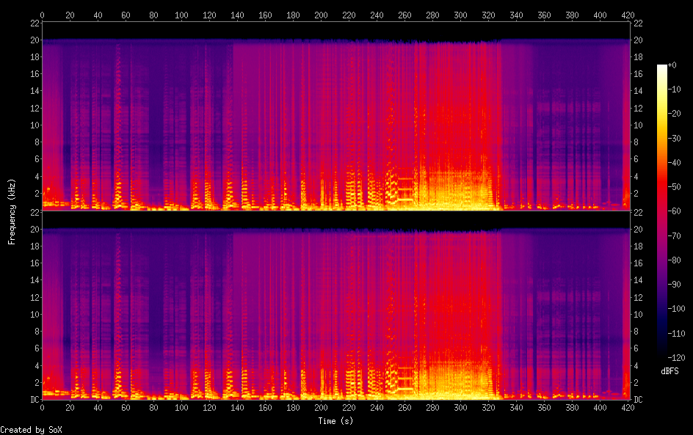The height and width of the screenshot is (435, 693).
Task: Click the "Frequency (kHz)" vertical axis label
Action: 12,211
